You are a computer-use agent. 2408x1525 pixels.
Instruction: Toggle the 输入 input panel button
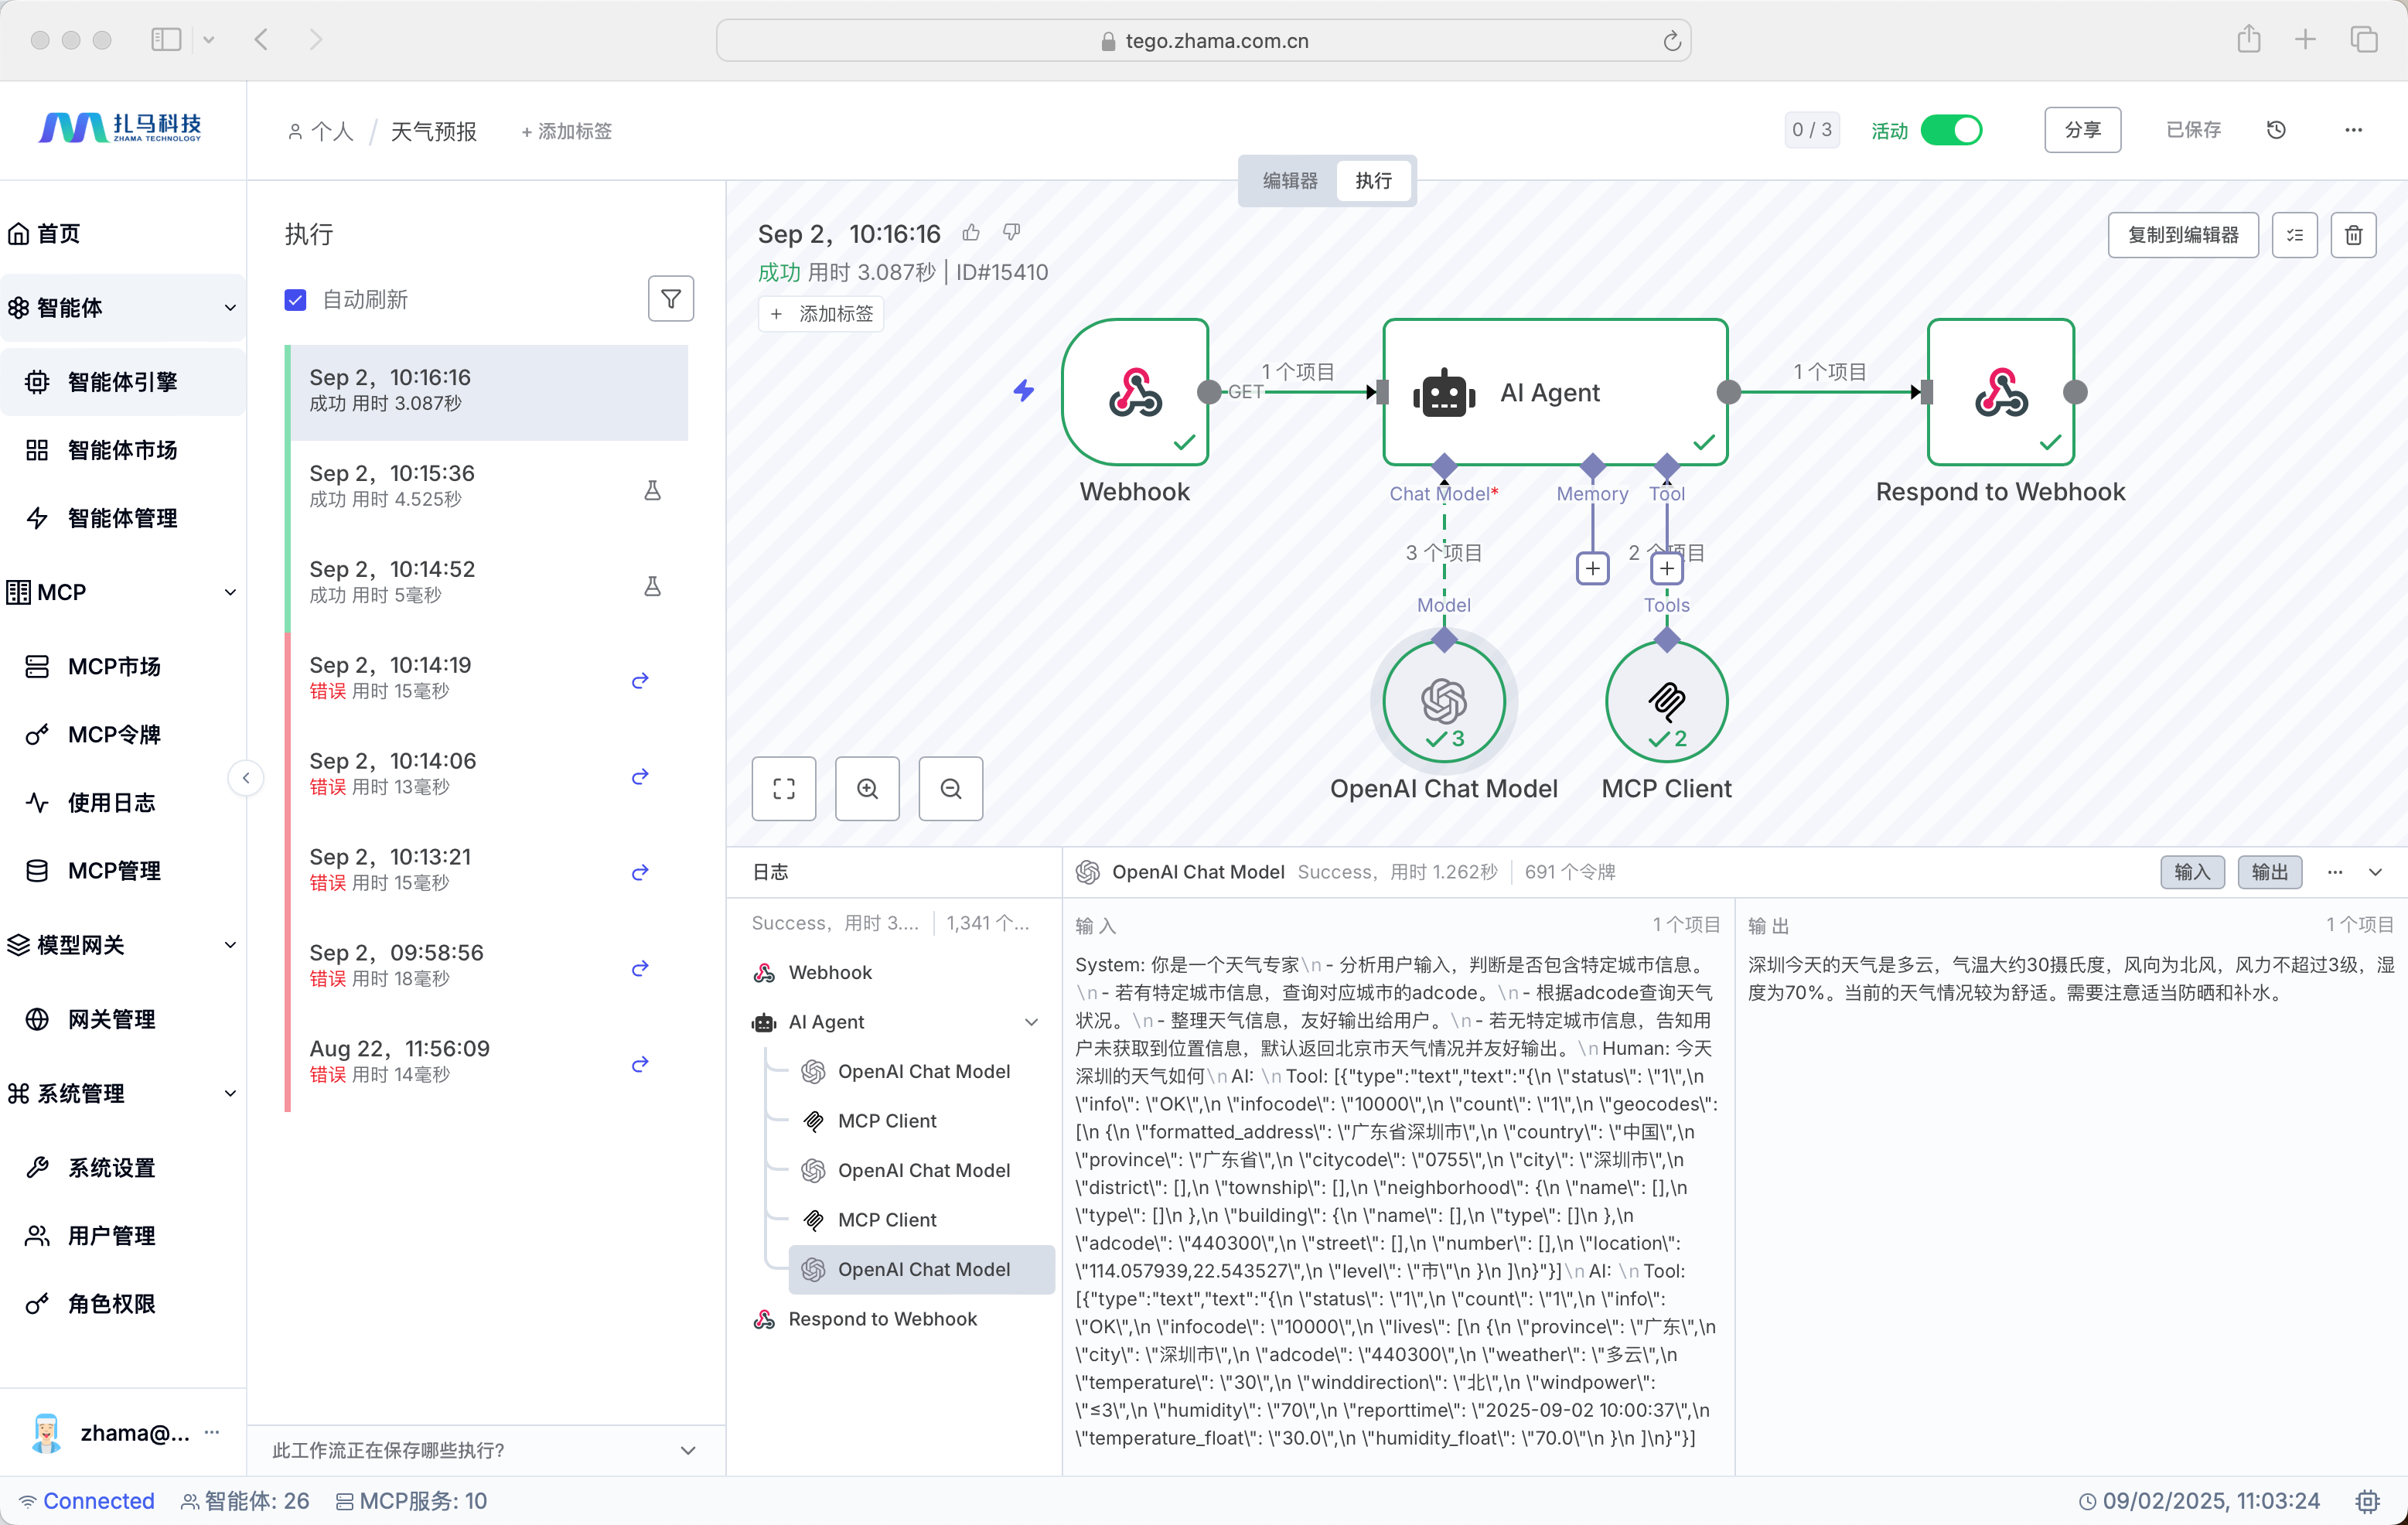(x=2191, y=872)
